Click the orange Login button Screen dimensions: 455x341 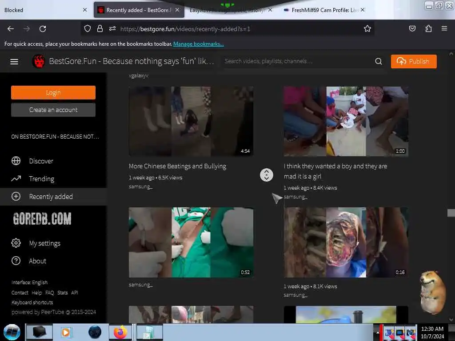(53, 92)
